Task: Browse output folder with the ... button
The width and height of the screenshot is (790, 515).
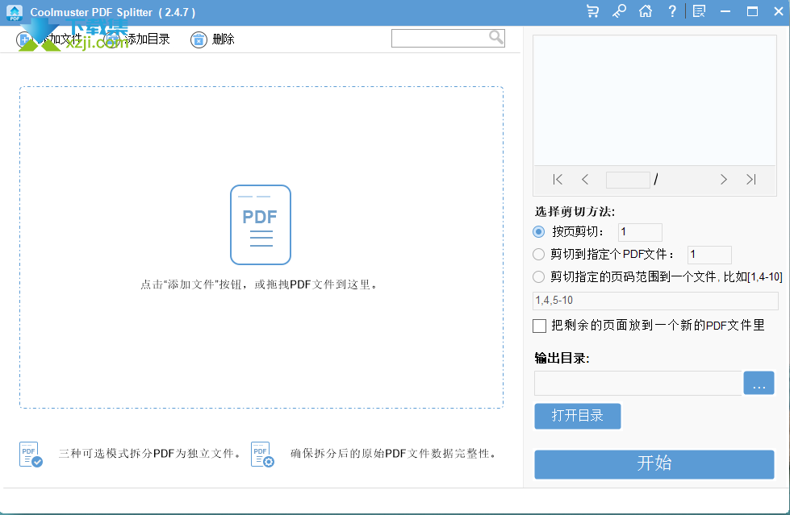Action: click(x=759, y=383)
